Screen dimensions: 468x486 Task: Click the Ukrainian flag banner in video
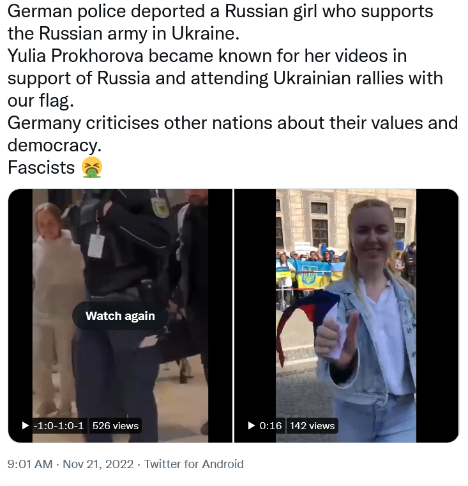point(310,273)
